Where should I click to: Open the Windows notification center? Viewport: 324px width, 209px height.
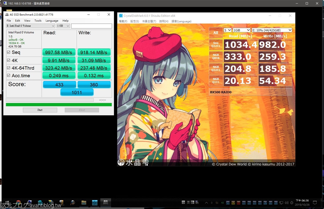coord(315,203)
